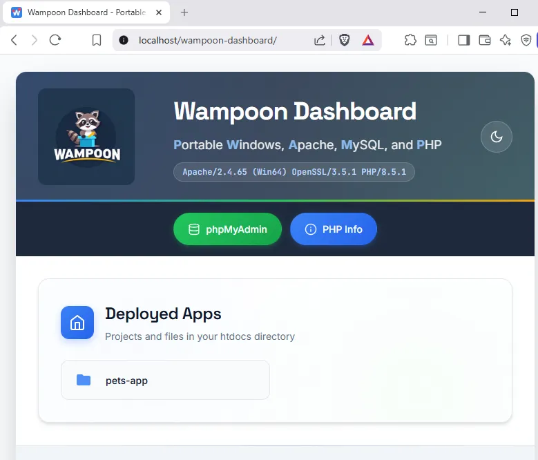Screen dimensions: 538x460
Task: Open a new tab with the plus button
Action: 184,12
